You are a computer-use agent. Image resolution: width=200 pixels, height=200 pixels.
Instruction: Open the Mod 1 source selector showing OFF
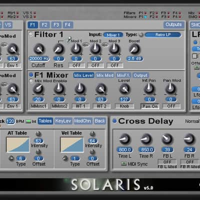[76, 65]
